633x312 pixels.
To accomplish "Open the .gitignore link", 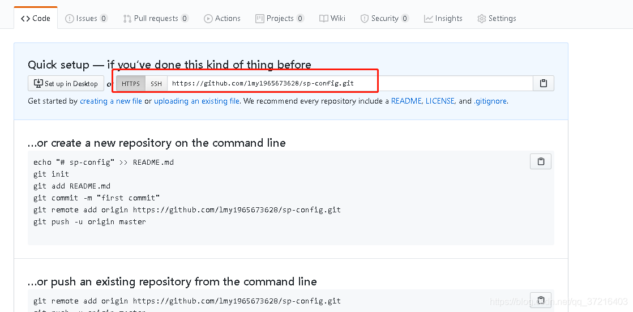I will click(x=490, y=101).
